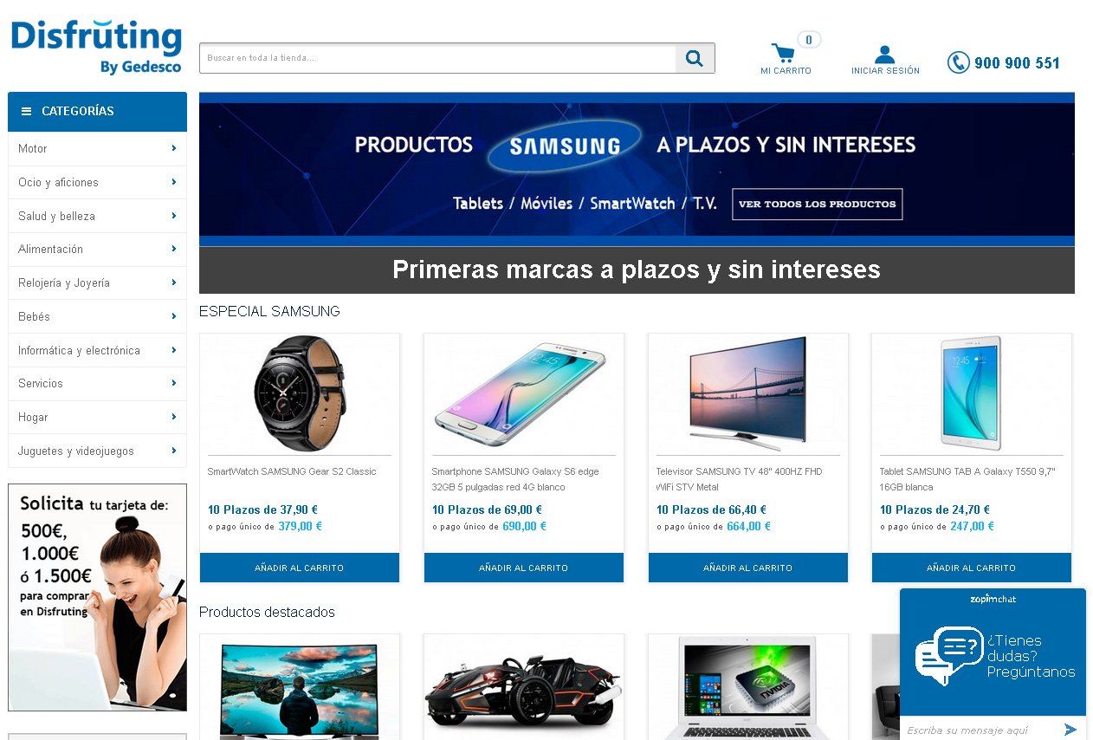Click the Disfruting by Gedesco logo

click(96, 47)
